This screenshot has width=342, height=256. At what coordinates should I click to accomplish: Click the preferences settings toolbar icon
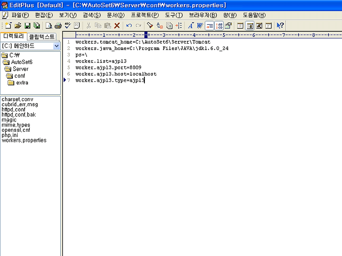click(x=228, y=26)
